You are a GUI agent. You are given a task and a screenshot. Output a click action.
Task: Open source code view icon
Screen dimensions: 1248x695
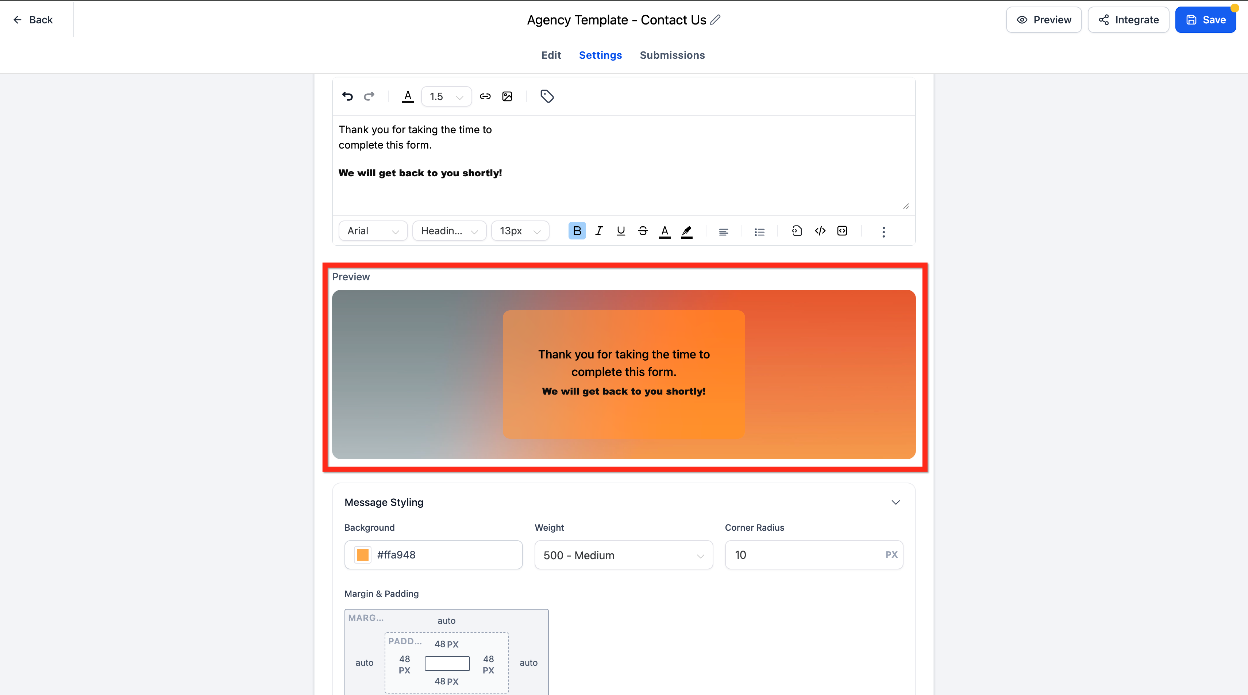[x=820, y=231]
